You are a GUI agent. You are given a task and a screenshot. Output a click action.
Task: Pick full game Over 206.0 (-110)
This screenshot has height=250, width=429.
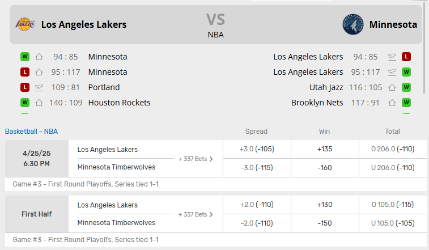[x=393, y=149]
